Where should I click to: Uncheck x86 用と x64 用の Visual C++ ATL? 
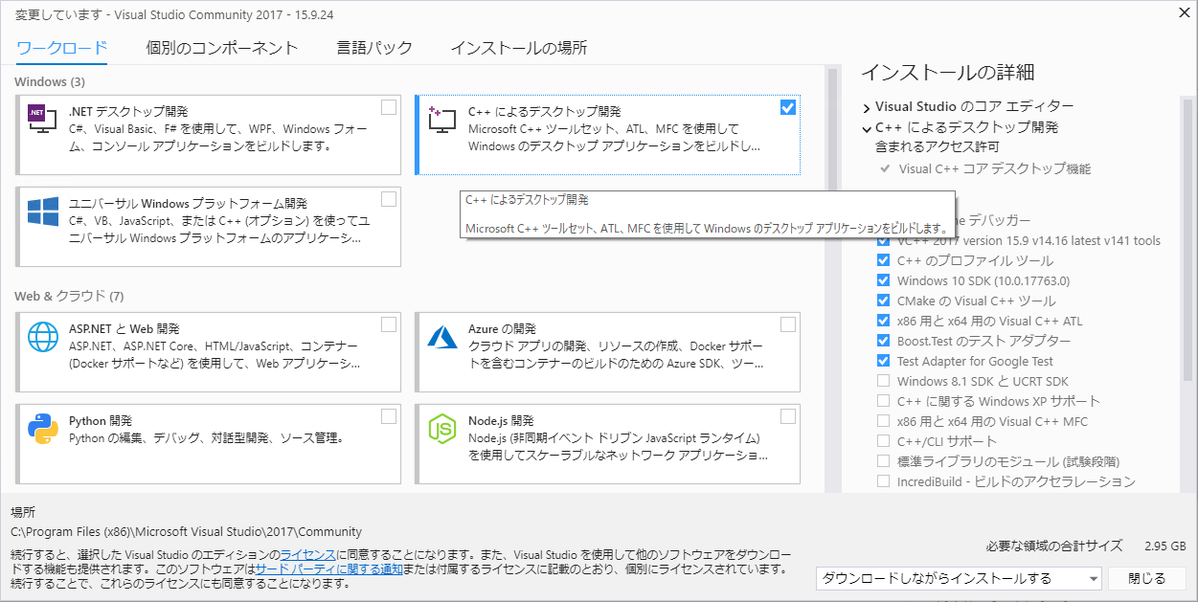click(x=883, y=321)
